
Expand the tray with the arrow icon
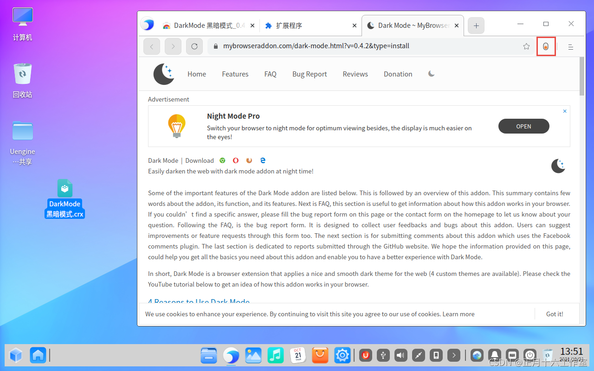(454, 356)
